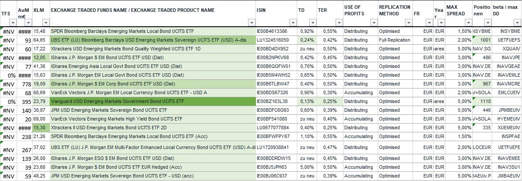The height and width of the screenshot is (181, 522).
Task: Click ISIN cell IE00B4613386
Action: [x=275, y=32]
